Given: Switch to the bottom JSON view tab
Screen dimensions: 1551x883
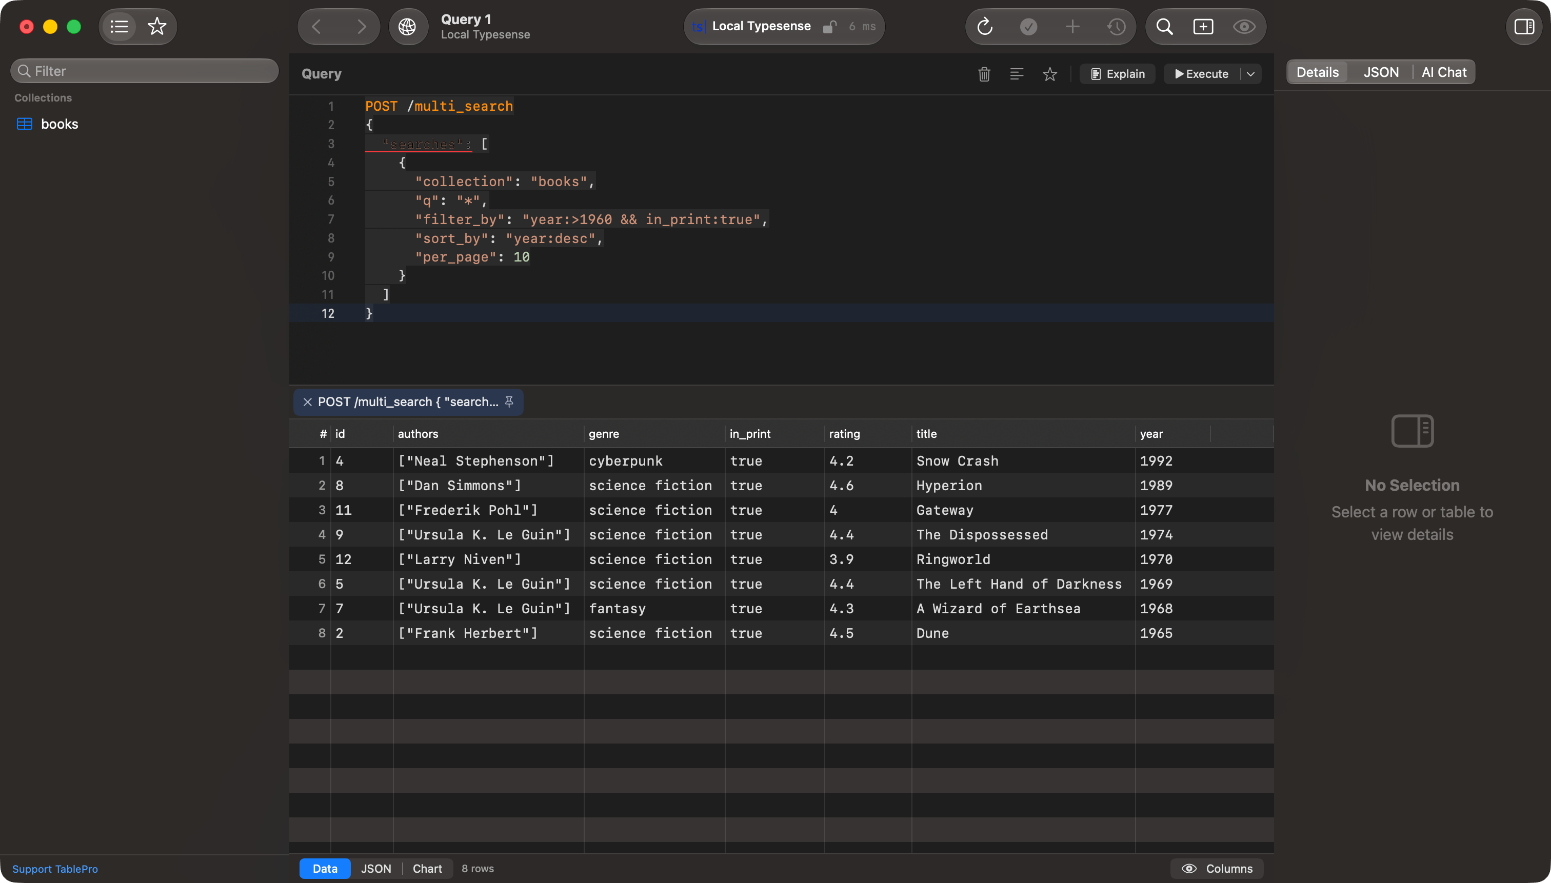Looking at the screenshot, I should pyautogui.click(x=376, y=869).
